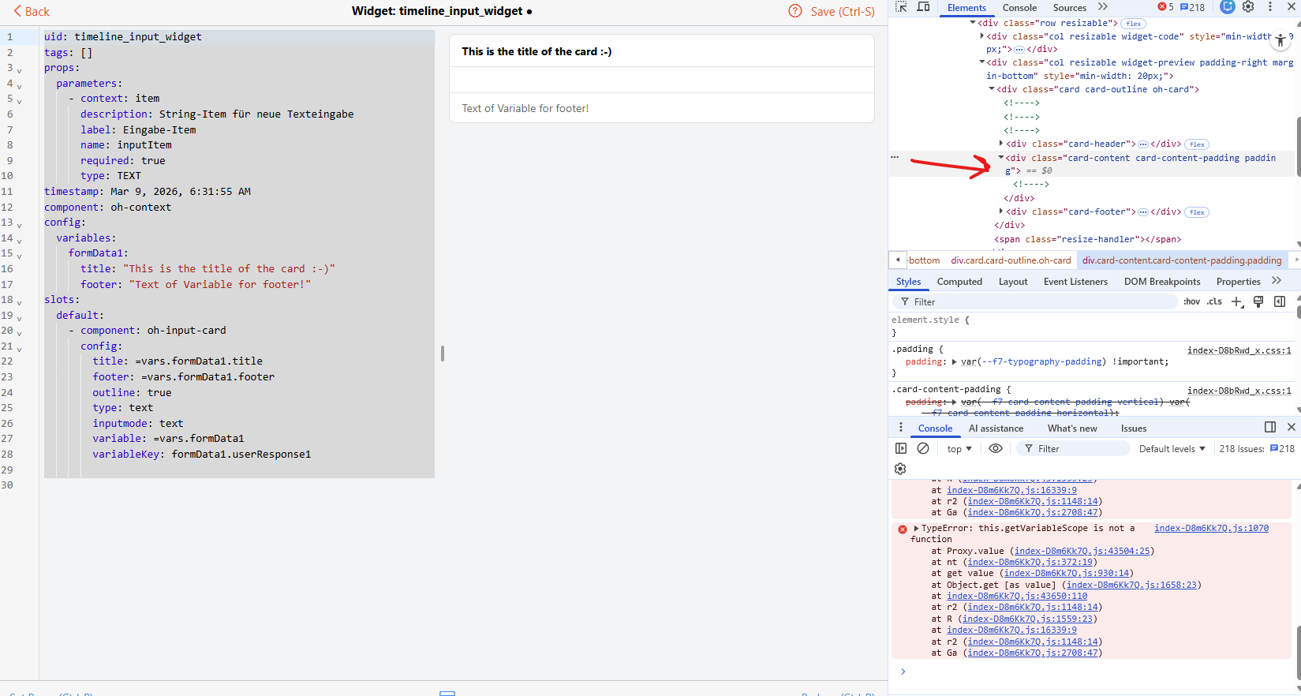Show the console sidebar panel icon
Viewport: 1301px width, 696px height.
[x=901, y=448]
